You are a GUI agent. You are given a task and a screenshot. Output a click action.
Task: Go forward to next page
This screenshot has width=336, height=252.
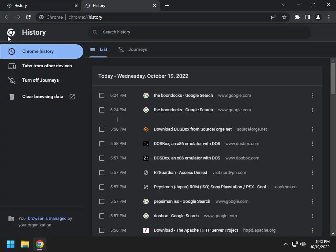18,17
